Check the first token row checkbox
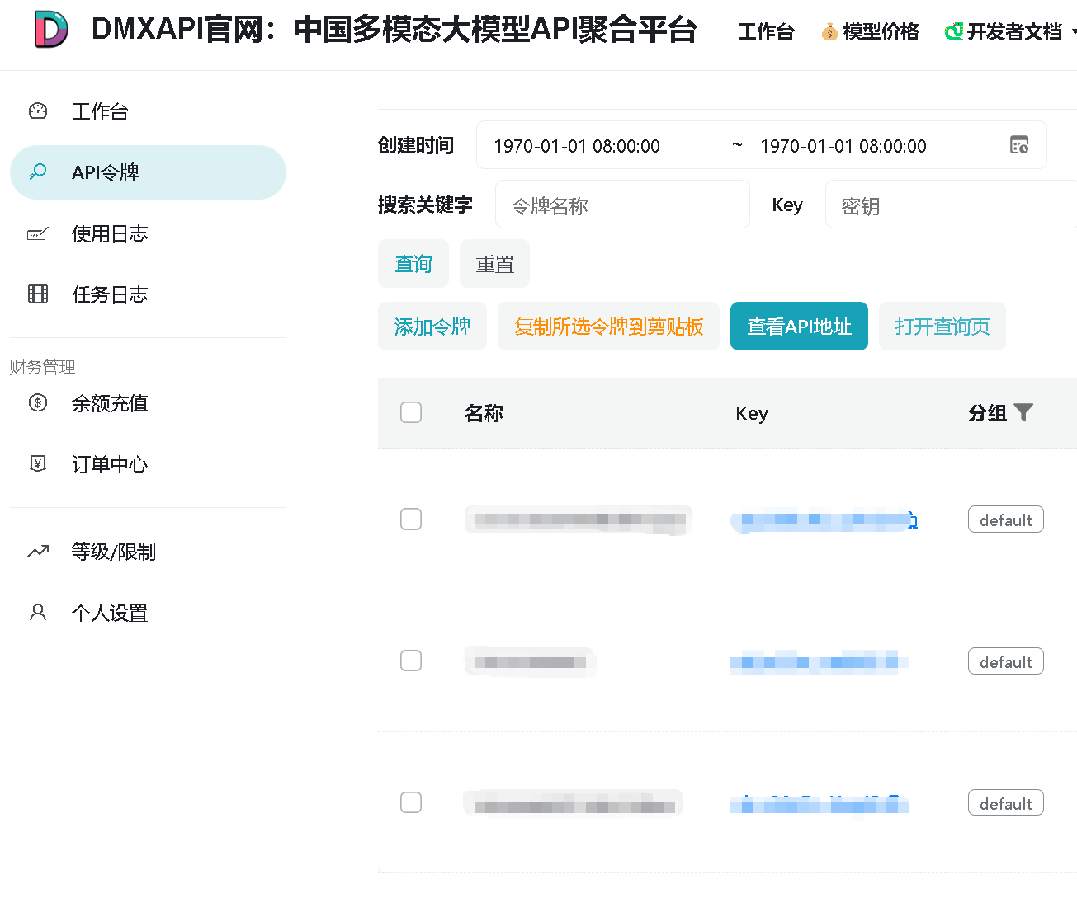Viewport: 1077px width, 898px height. pos(411,520)
